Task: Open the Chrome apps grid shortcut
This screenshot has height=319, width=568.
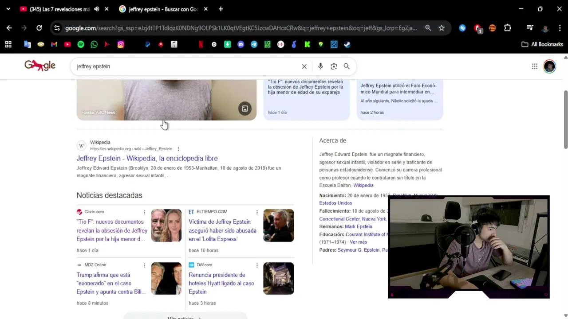Action: coord(8,44)
